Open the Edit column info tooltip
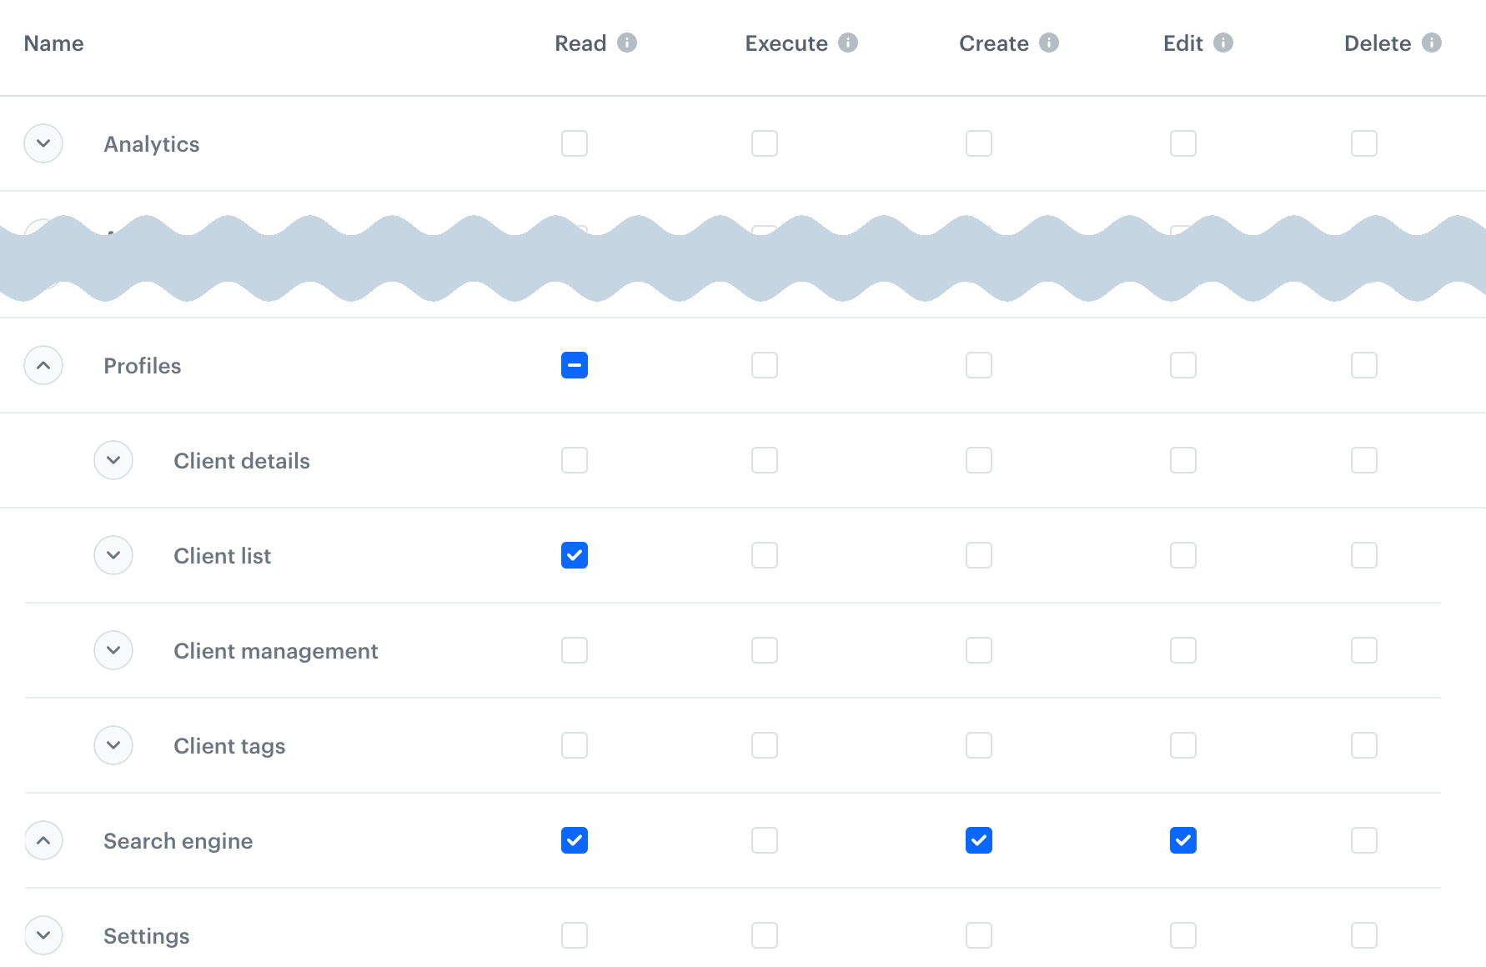The height and width of the screenshot is (967, 1486). tap(1224, 43)
